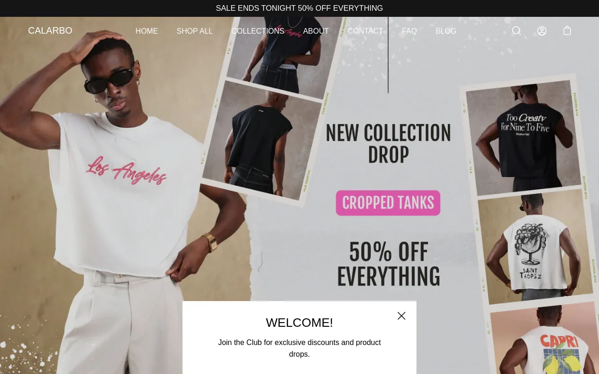Image resolution: width=599 pixels, height=374 pixels.
Task: Open the SHOP ALL menu item
Action: point(195,31)
